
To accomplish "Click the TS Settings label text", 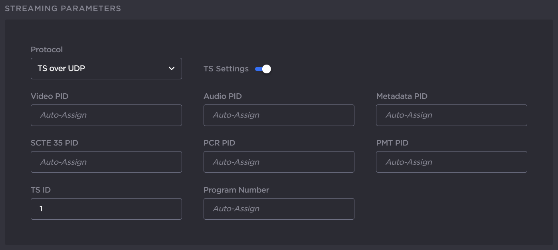I will [x=226, y=69].
